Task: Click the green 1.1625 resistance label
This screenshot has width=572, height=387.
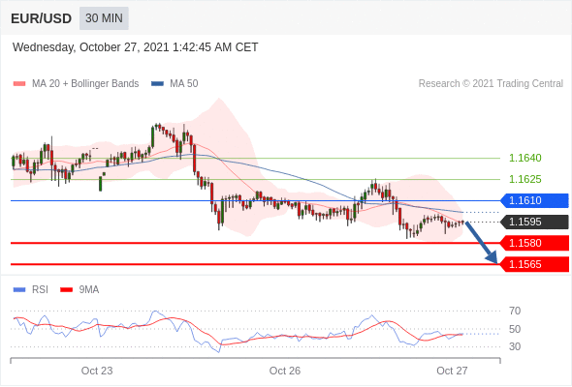Action: click(524, 179)
